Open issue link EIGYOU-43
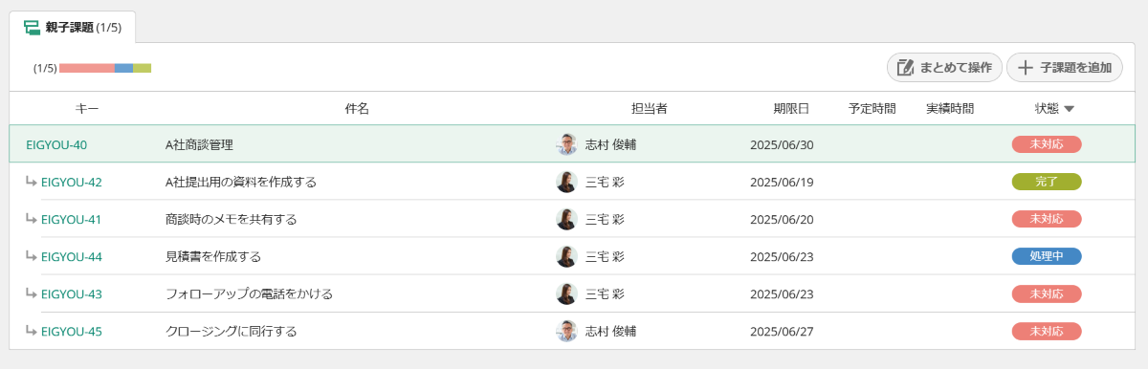The height and width of the screenshot is (369, 1148). [72, 293]
